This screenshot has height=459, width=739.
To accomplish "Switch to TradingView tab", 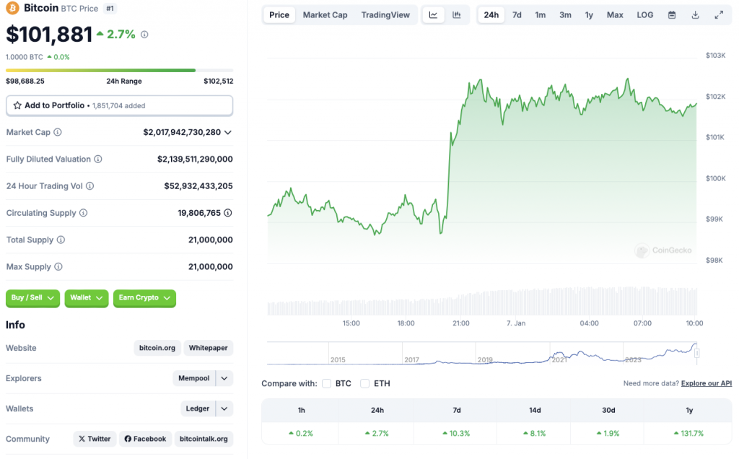I will (385, 15).
